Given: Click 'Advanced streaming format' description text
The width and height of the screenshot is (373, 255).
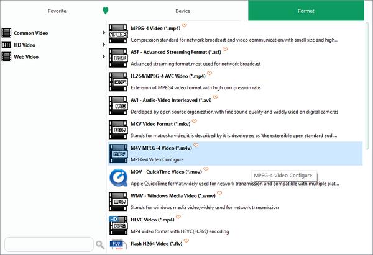Looking at the screenshot, I should tap(196, 64).
